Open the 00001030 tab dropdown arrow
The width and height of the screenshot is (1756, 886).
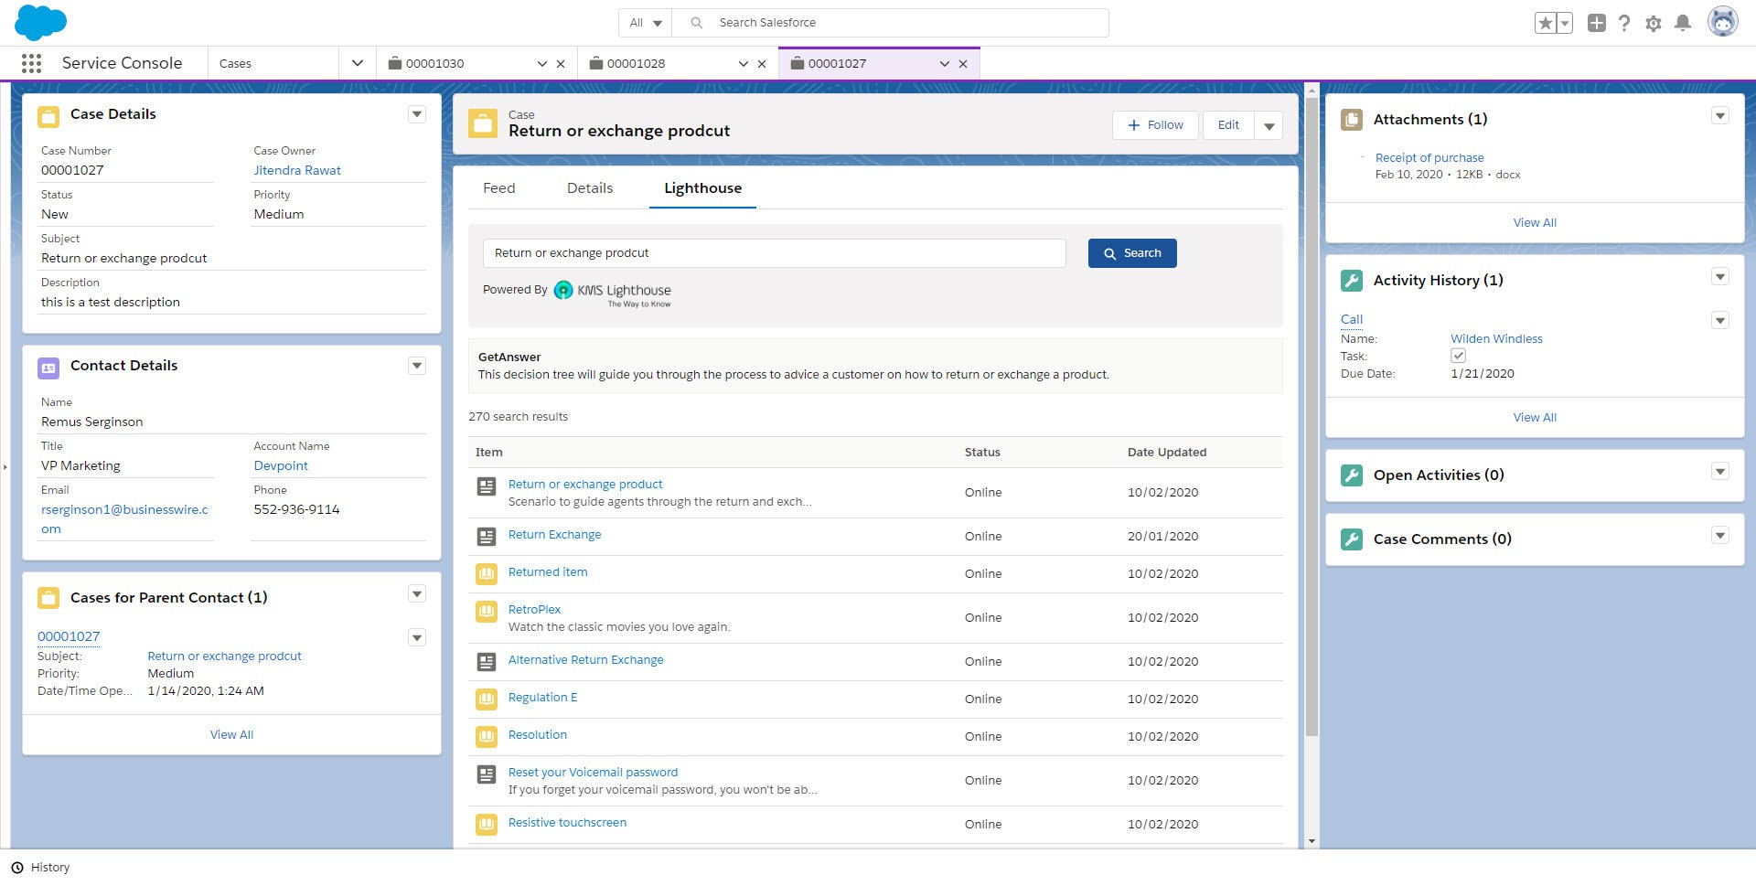click(541, 63)
